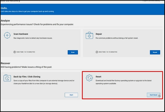Click the Repair first-aid kit icon

pyautogui.click(x=89, y=36)
